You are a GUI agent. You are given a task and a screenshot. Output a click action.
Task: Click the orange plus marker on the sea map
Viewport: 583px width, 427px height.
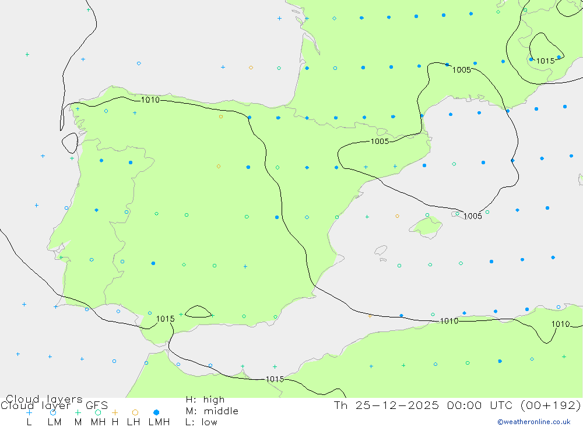(x=370, y=316)
